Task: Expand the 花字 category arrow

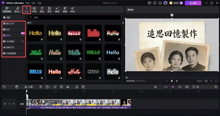Action: [x=23, y=35]
